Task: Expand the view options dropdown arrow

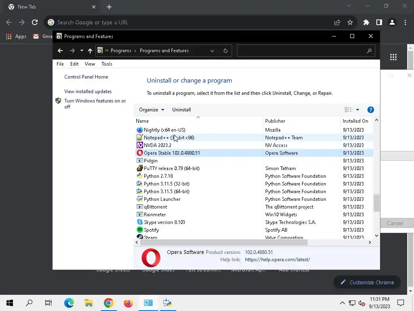Action: pyautogui.click(x=357, y=110)
